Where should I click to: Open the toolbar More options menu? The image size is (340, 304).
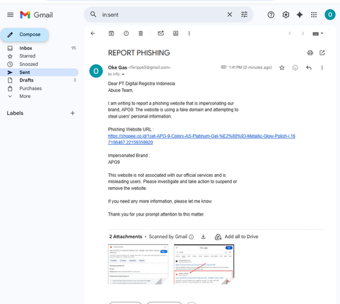click(x=189, y=33)
